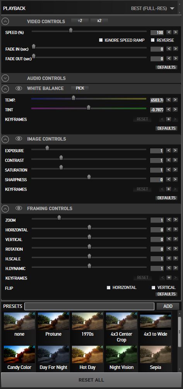Add a Framing Controls keyframe with plus icon

point(169,278)
